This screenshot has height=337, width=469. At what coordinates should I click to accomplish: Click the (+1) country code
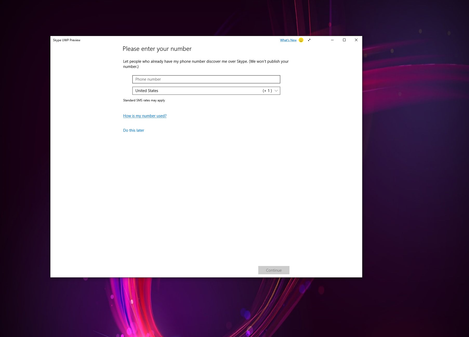(267, 91)
